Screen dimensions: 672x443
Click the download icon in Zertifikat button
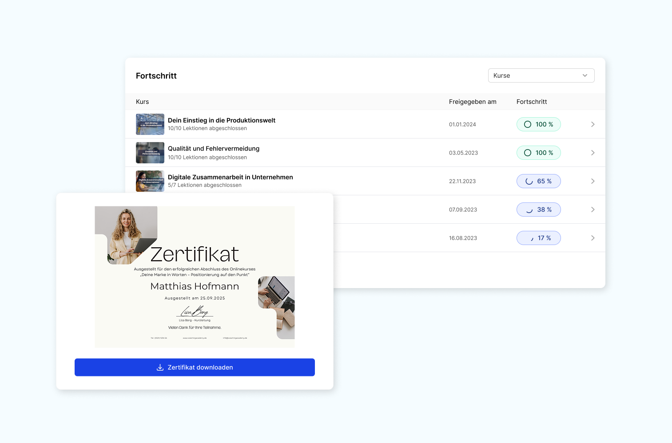[160, 367]
